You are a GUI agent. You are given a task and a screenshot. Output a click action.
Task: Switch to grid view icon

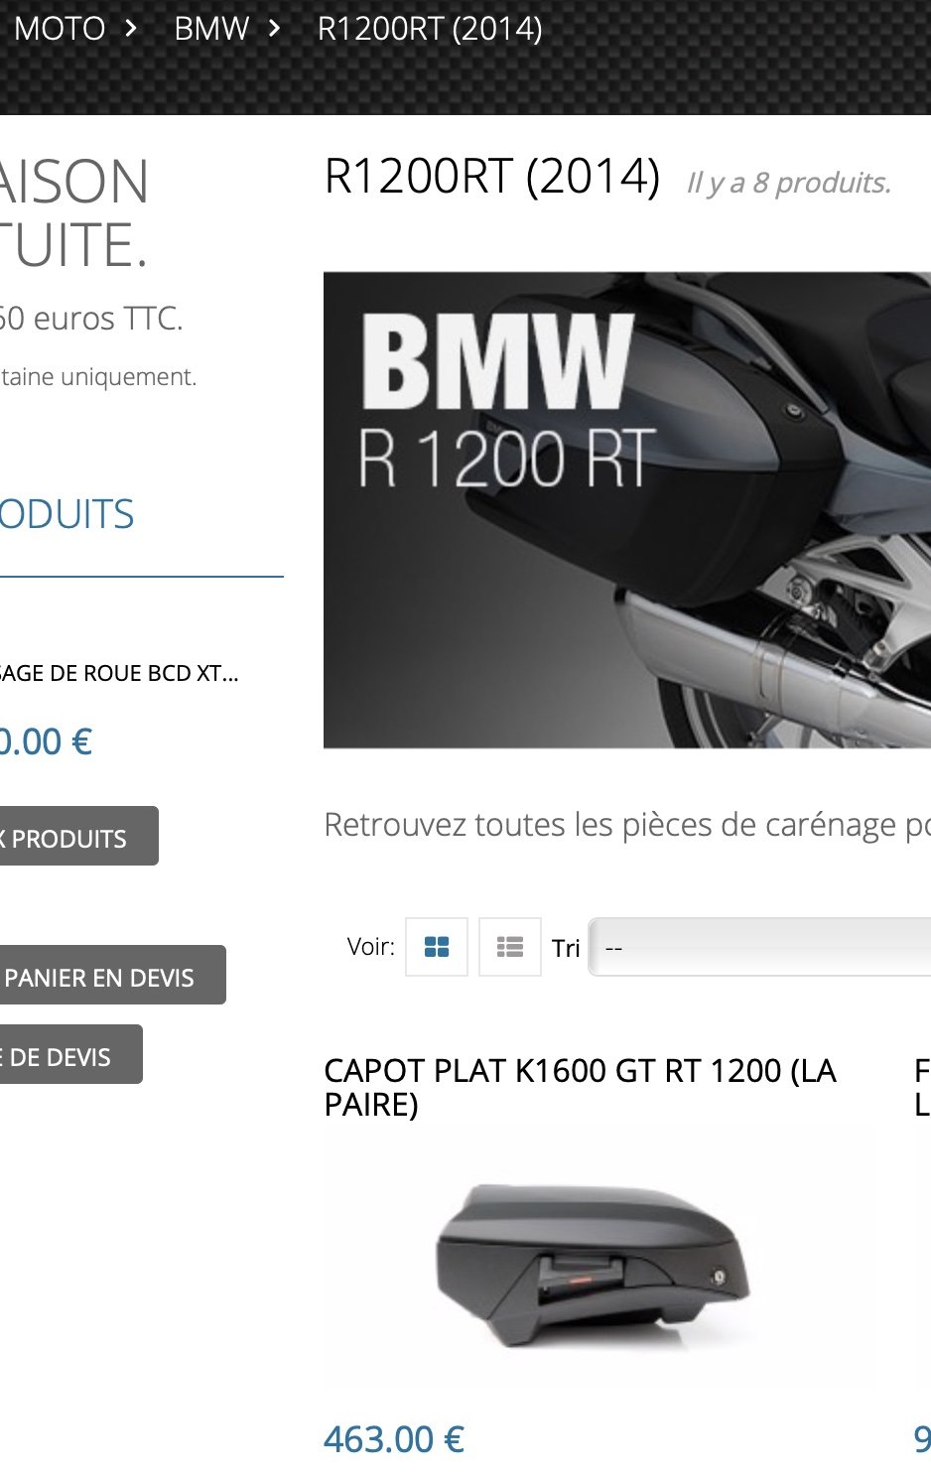point(437,947)
